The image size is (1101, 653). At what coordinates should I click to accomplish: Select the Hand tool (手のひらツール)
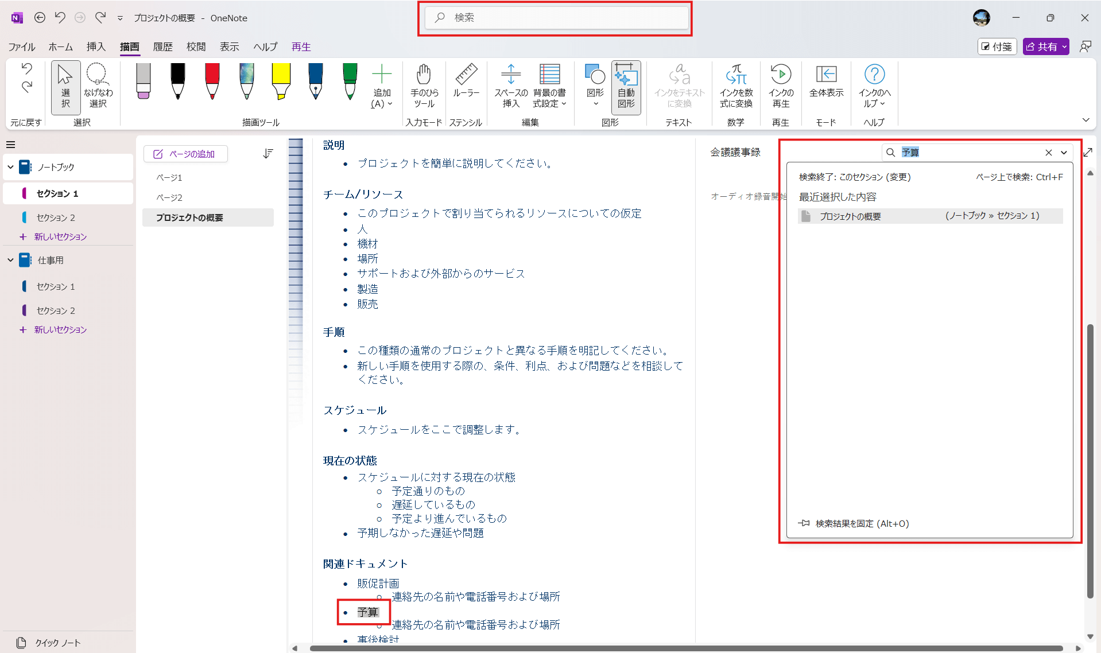point(424,86)
